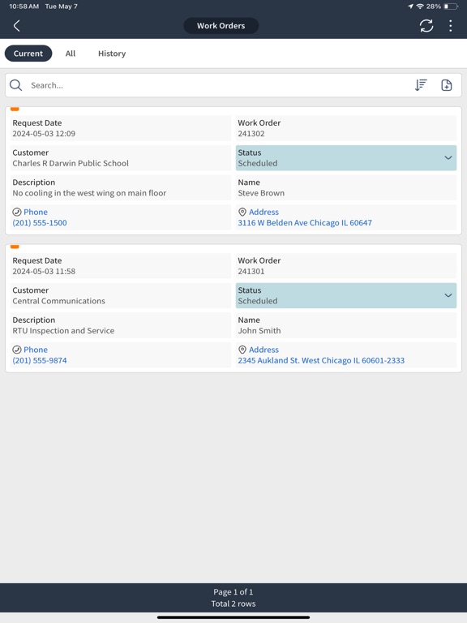
Task: Select the Current tab
Action: 28,54
